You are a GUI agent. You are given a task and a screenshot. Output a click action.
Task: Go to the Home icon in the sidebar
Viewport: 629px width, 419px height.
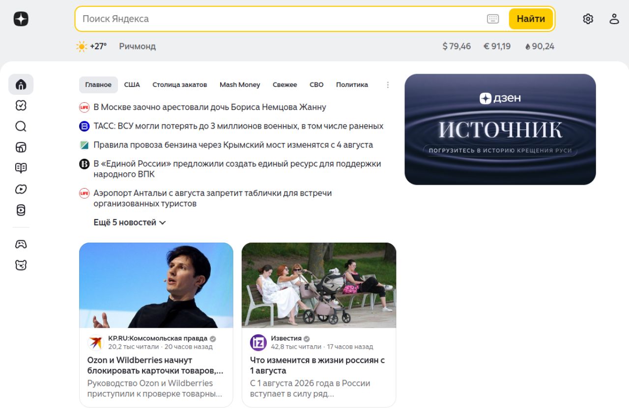[21, 84]
